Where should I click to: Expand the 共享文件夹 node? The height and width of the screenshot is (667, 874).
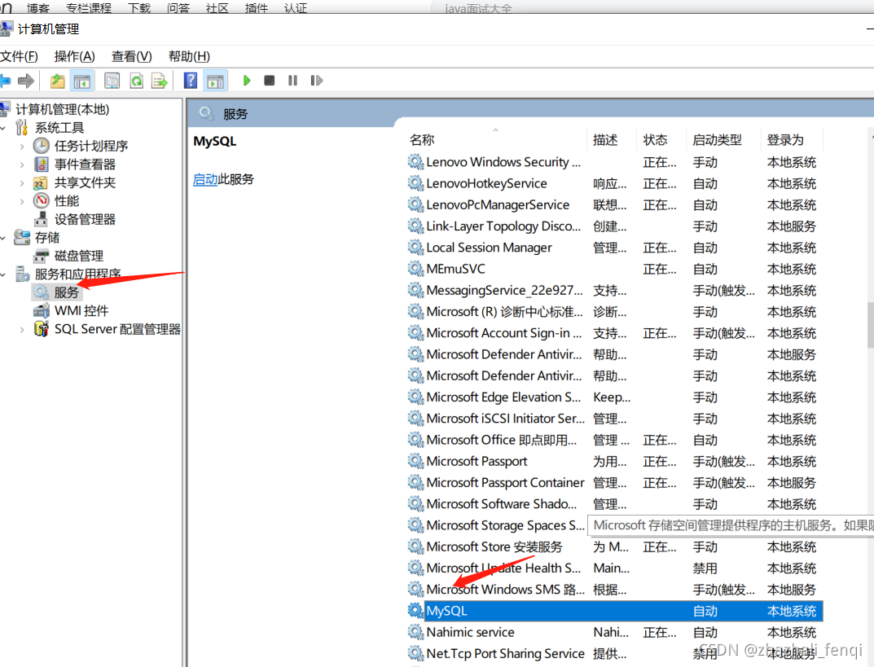click(22, 183)
